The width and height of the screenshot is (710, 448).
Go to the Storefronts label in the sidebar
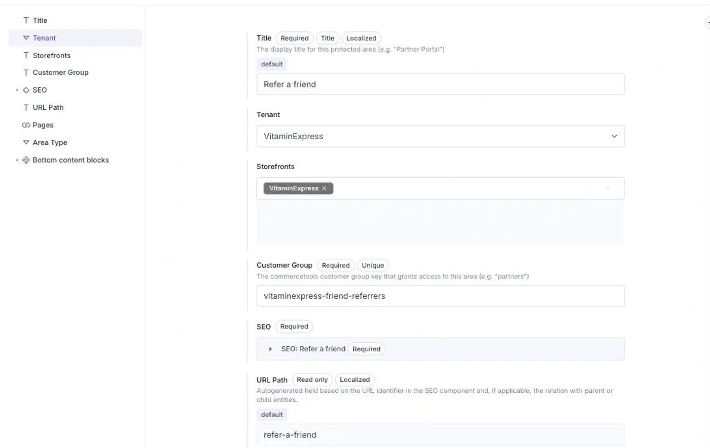tap(52, 55)
